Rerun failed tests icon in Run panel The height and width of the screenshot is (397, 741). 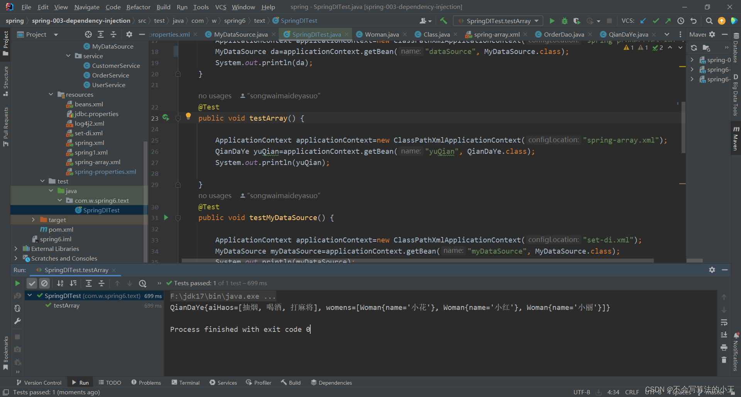[x=17, y=296]
